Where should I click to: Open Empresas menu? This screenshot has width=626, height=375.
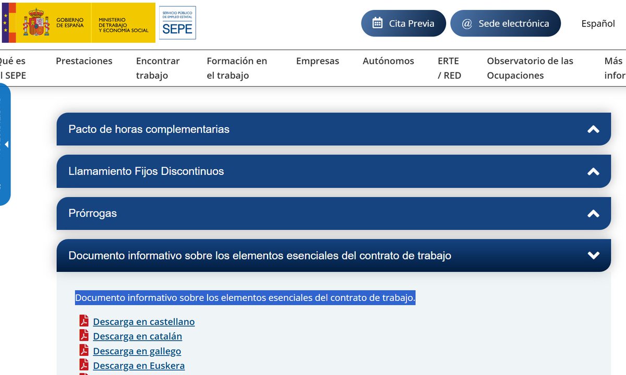[x=318, y=61]
